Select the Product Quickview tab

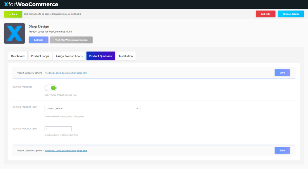pyautogui.click(x=101, y=56)
